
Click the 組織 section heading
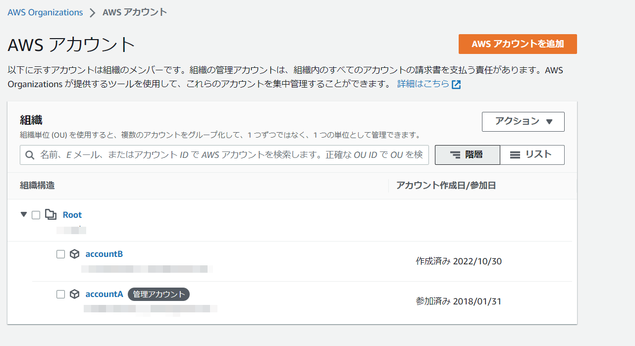(x=31, y=120)
